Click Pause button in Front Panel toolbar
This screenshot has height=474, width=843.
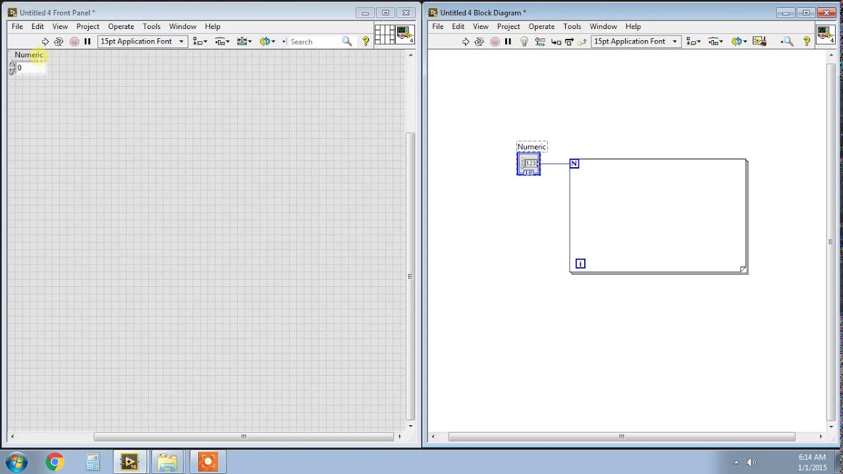click(x=88, y=41)
